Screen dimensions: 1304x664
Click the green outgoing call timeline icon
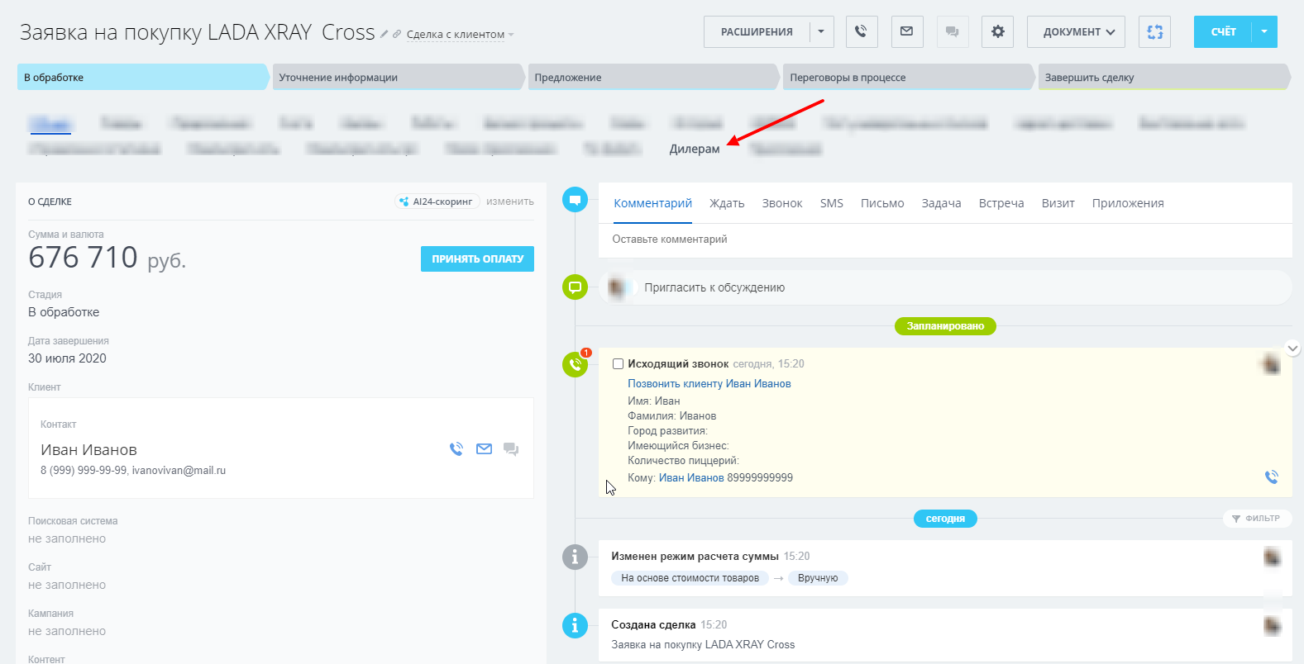[x=575, y=363]
